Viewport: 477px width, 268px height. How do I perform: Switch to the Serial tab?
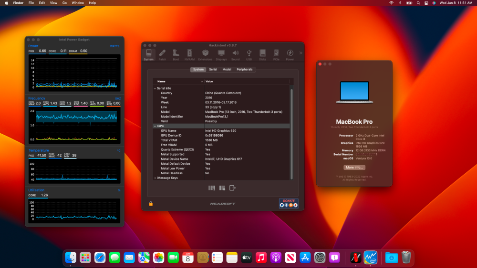213,69
